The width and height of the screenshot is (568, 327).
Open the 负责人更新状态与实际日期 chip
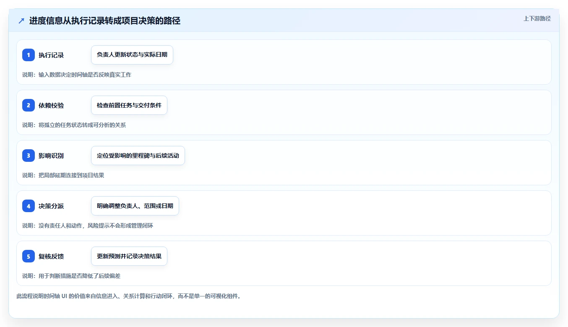[132, 55]
